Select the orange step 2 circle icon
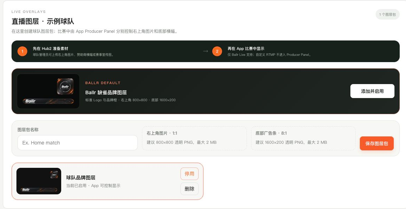This screenshot has height=209, width=406. [217, 51]
